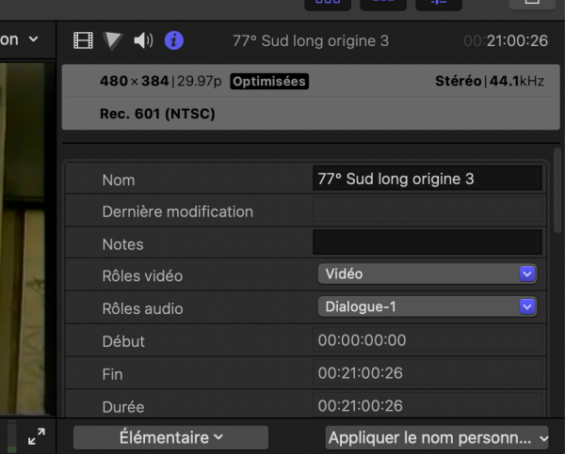Open the Appliquer le nom personnalisé menu

(437, 437)
